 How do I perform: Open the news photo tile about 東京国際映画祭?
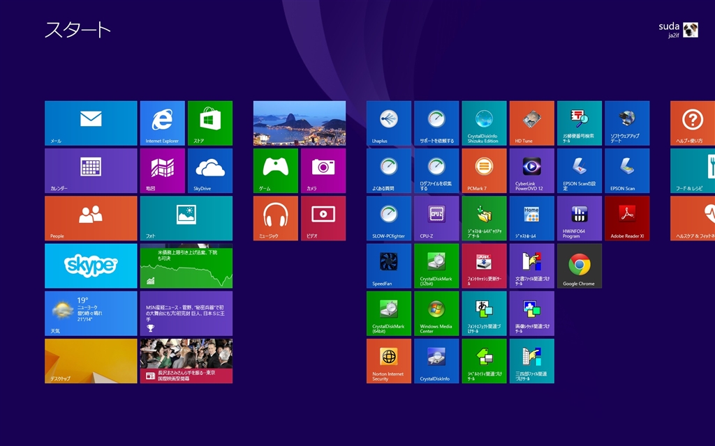click(186, 361)
